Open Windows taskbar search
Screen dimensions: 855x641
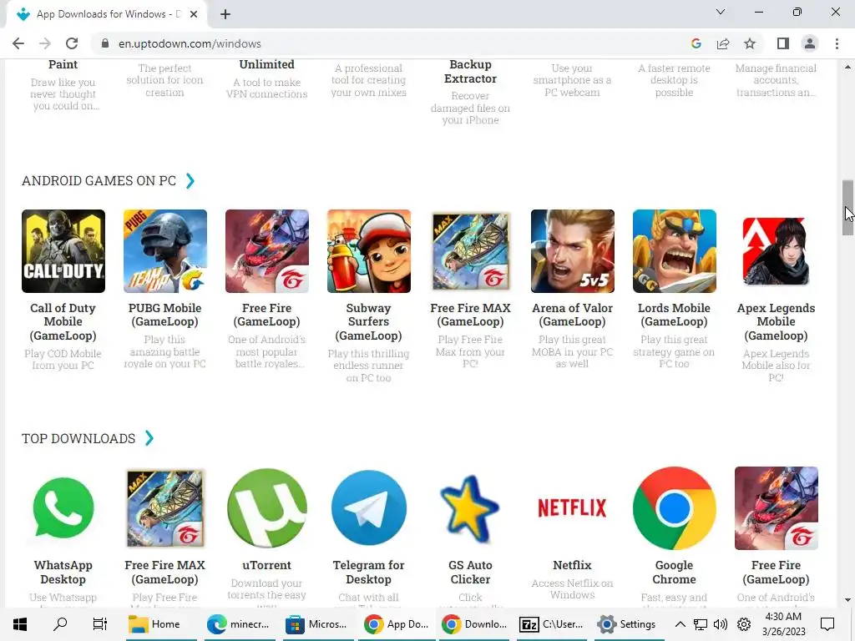tap(60, 624)
